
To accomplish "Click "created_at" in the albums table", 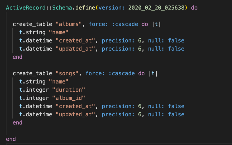I will coord(75,40).
